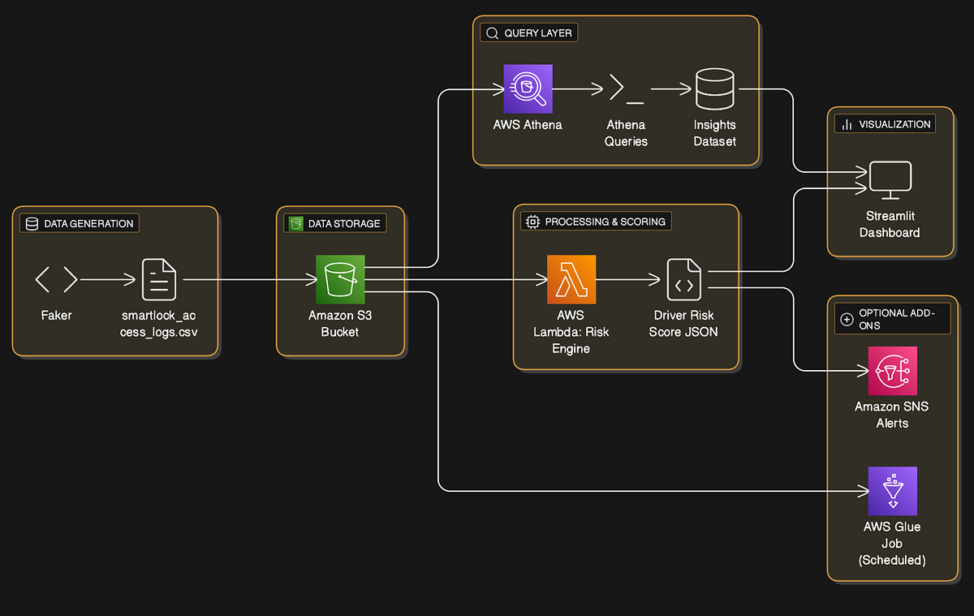Select the smartlock_access_logs.csv file icon
The height and width of the screenshot is (616, 974).
[x=158, y=280]
